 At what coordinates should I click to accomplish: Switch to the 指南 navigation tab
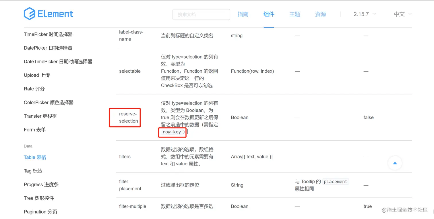243,14
